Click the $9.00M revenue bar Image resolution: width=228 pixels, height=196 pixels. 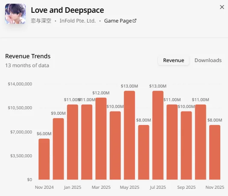(58, 149)
